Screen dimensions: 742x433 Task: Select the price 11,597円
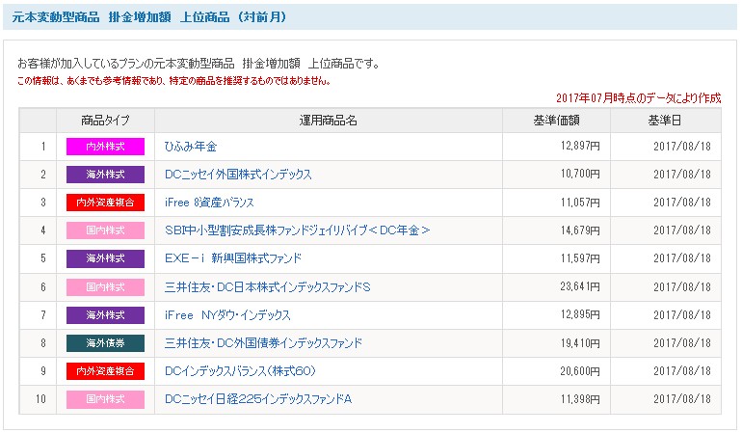click(x=580, y=258)
